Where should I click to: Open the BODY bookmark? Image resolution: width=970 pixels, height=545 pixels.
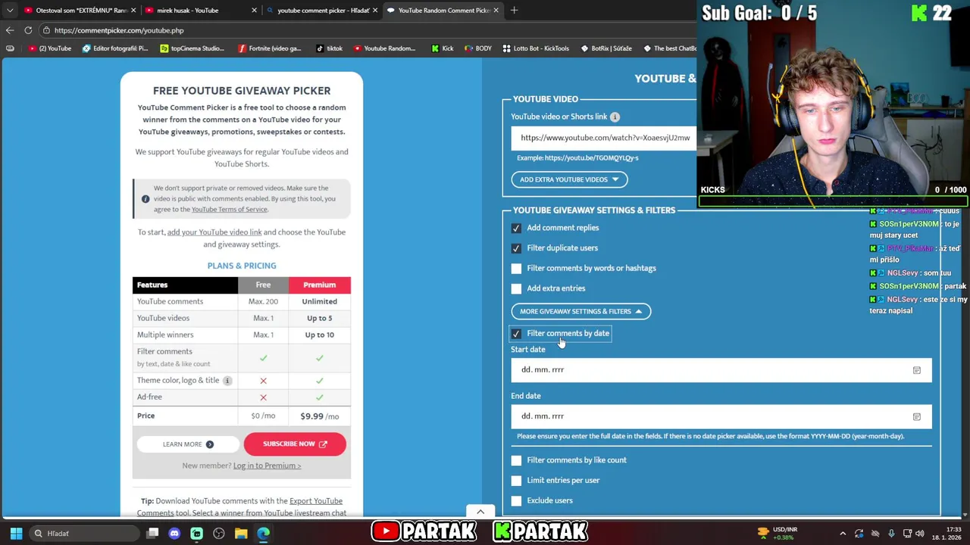477,48
